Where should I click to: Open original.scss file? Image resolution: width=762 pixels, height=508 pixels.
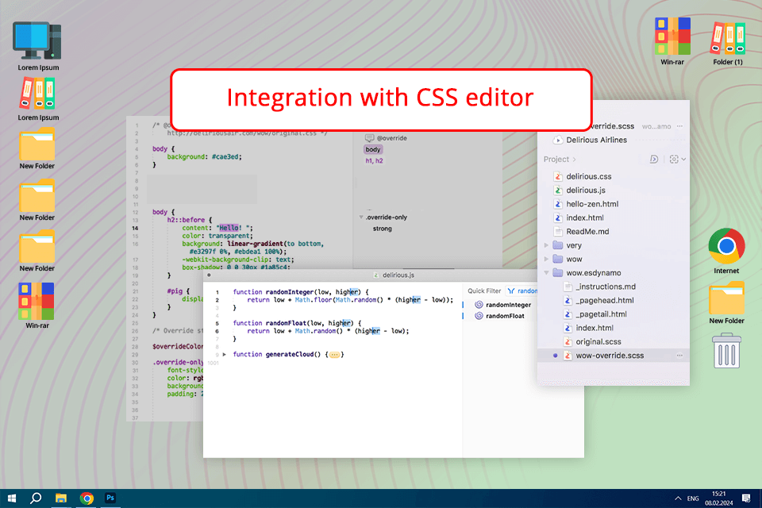[x=598, y=342]
